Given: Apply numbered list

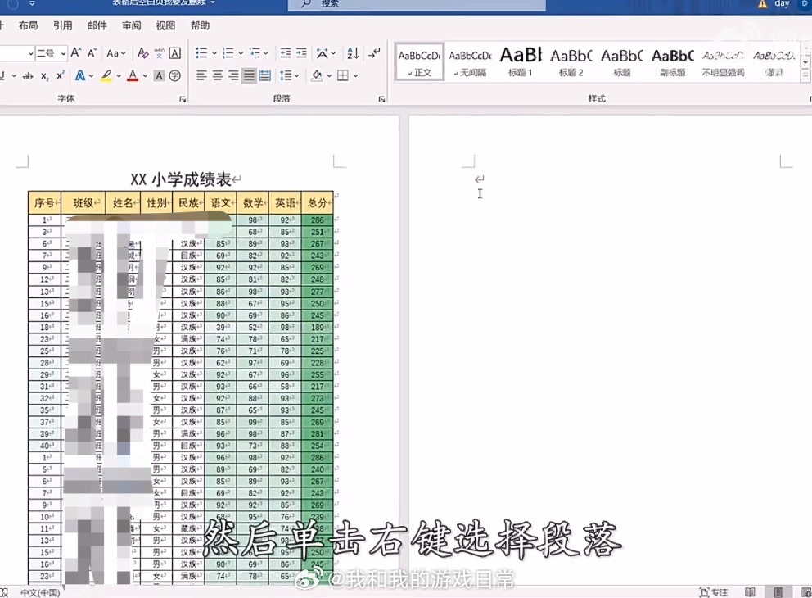Looking at the screenshot, I should (228, 53).
